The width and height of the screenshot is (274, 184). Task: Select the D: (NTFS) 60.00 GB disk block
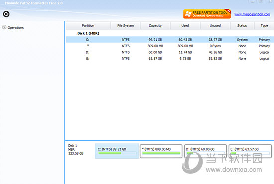click(x=205, y=151)
